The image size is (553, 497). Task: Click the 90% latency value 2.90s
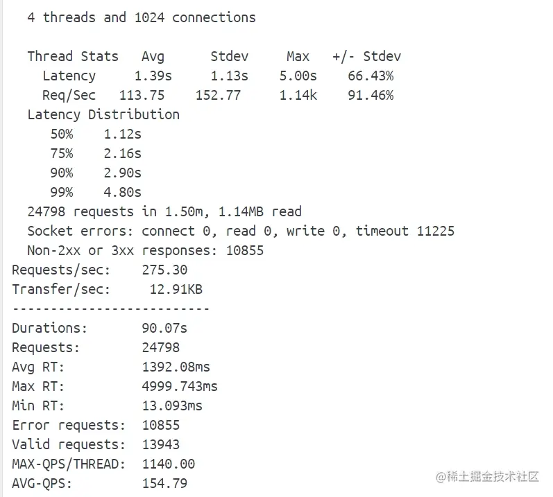[x=122, y=173]
